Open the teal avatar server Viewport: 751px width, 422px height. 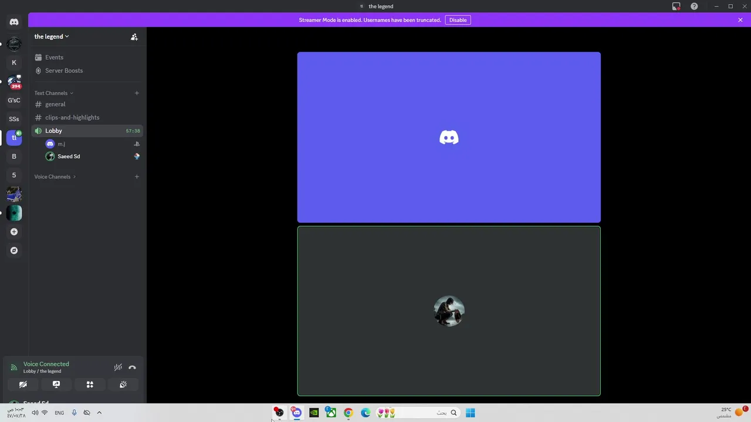coord(14,213)
